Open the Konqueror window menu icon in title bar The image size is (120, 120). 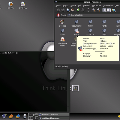coord(56,2)
